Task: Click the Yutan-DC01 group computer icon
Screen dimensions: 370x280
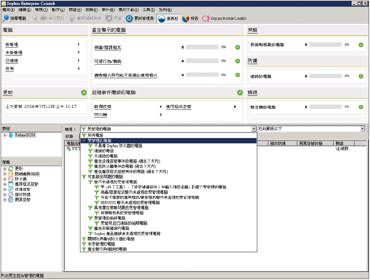Action: pyautogui.click(x=11, y=135)
